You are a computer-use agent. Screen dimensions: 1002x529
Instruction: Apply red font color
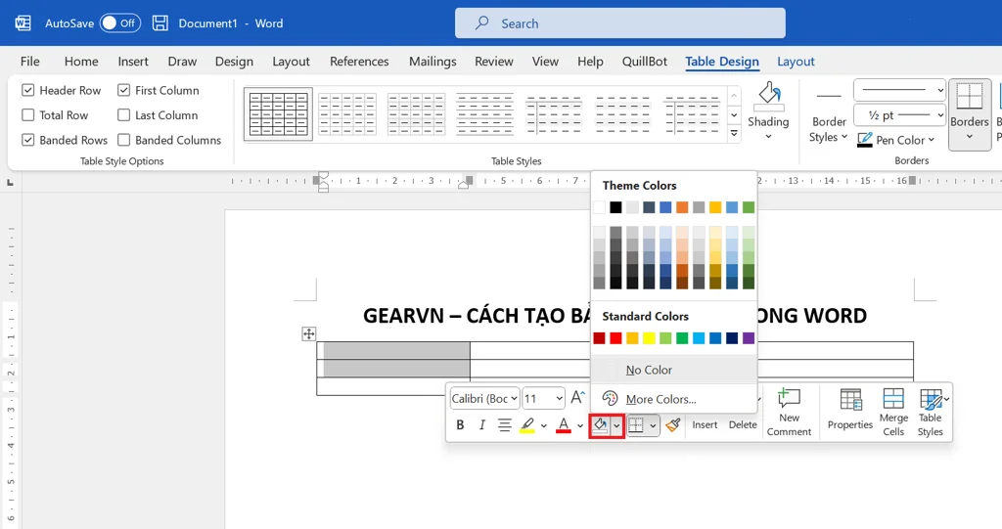click(x=564, y=424)
